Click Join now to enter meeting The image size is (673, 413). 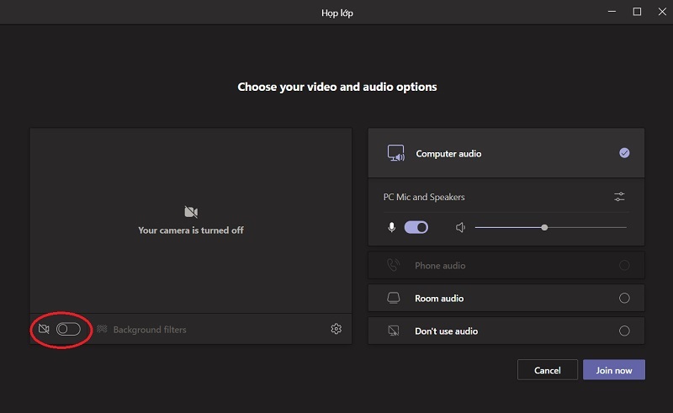[613, 370]
